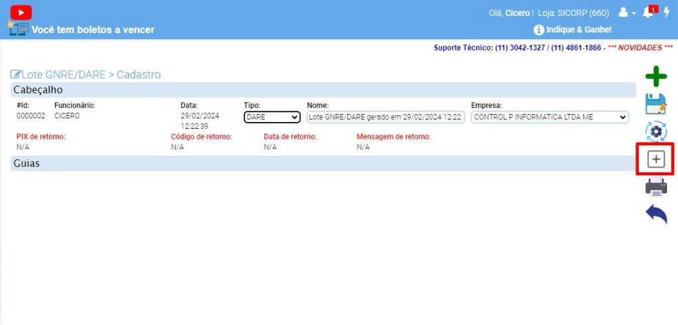
Task: Click the 'Suporte Técnico' phone text
Action: (x=517, y=48)
